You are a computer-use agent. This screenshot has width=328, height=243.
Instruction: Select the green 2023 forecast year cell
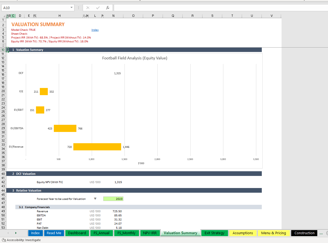(x=113, y=198)
